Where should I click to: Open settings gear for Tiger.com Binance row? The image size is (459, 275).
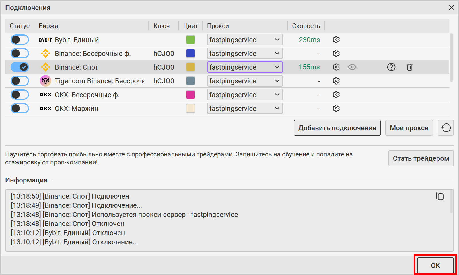336,81
